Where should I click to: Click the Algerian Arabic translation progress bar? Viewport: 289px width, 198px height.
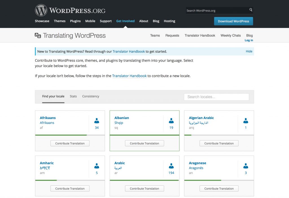tap(219, 135)
